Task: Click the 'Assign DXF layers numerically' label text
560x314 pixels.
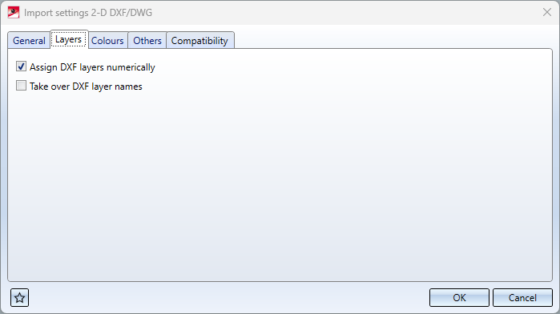Action: pos(92,67)
